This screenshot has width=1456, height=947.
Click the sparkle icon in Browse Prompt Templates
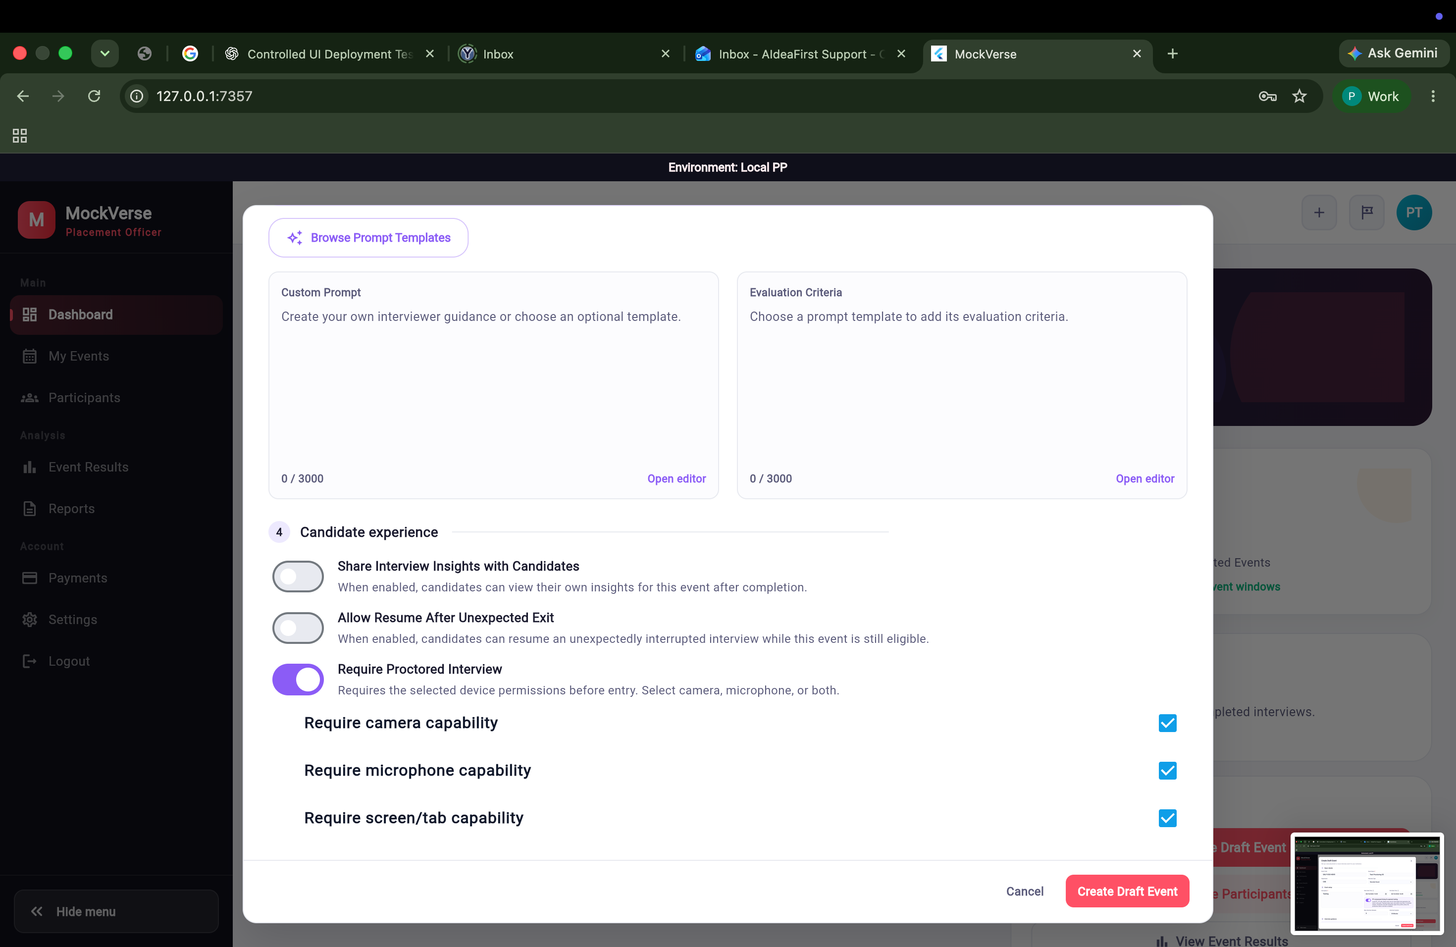(295, 237)
